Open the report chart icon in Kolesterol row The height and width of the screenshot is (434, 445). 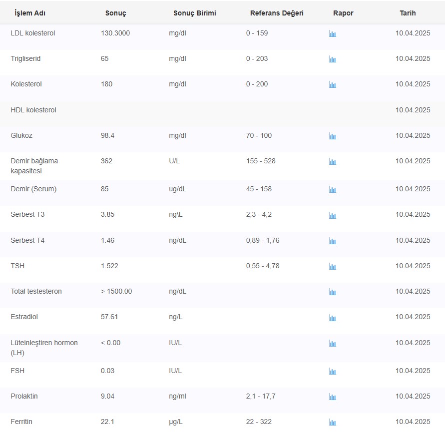tap(332, 85)
